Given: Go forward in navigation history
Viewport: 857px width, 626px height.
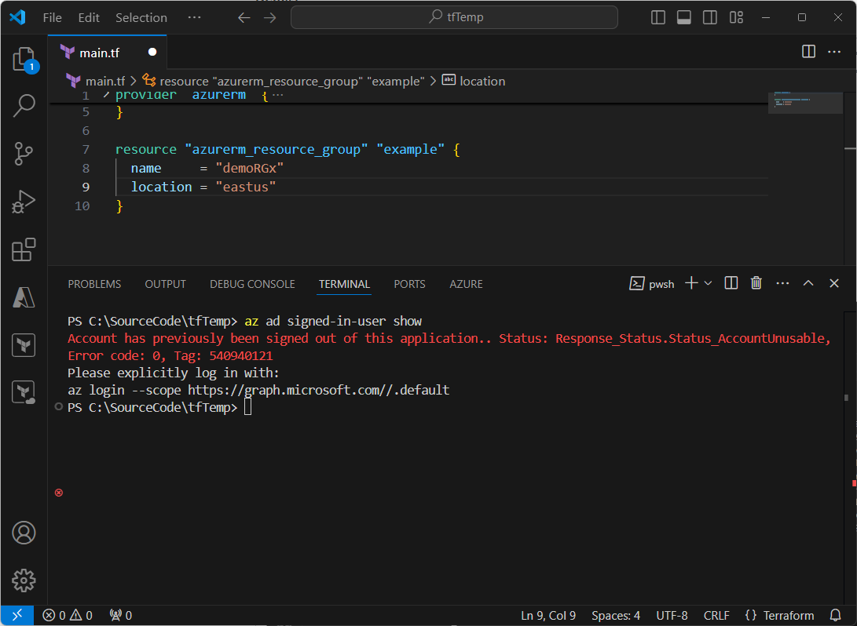Looking at the screenshot, I should pos(270,17).
